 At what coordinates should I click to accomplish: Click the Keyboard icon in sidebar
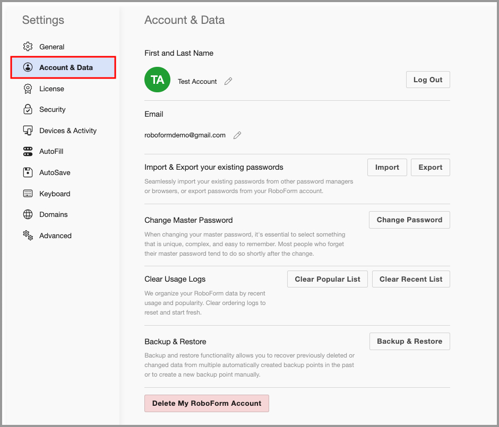pos(28,193)
